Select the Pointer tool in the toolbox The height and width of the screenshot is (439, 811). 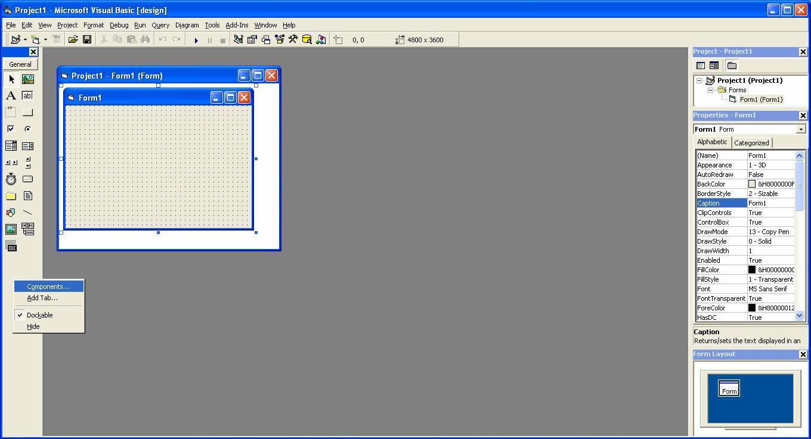(11, 79)
